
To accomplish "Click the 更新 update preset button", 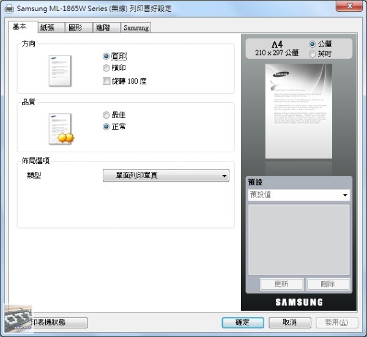I will tap(281, 284).
